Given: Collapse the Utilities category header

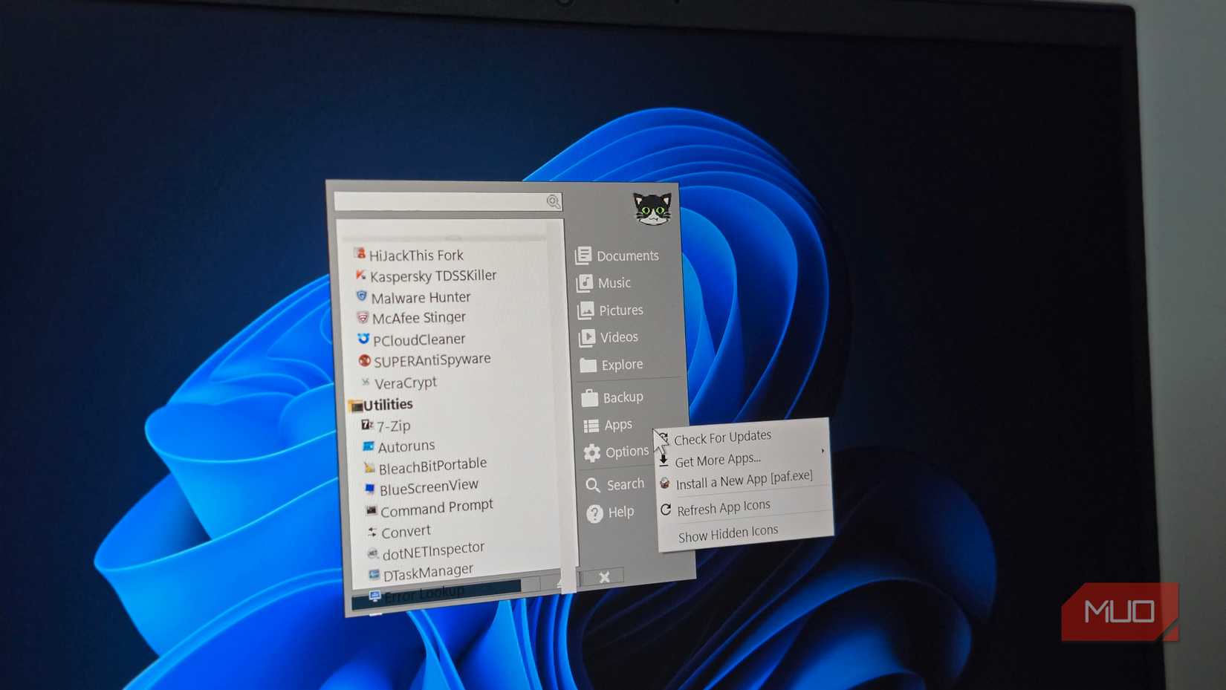Looking at the screenshot, I should click(387, 404).
